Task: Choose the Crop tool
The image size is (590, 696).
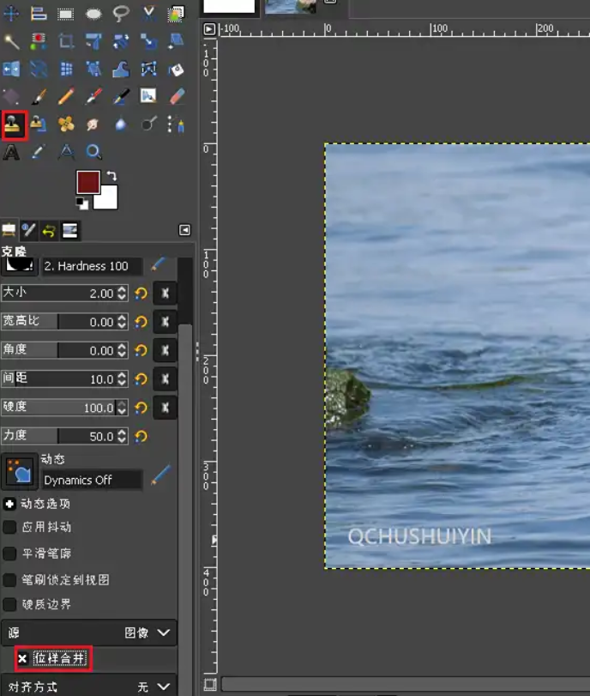Action: (66, 40)
